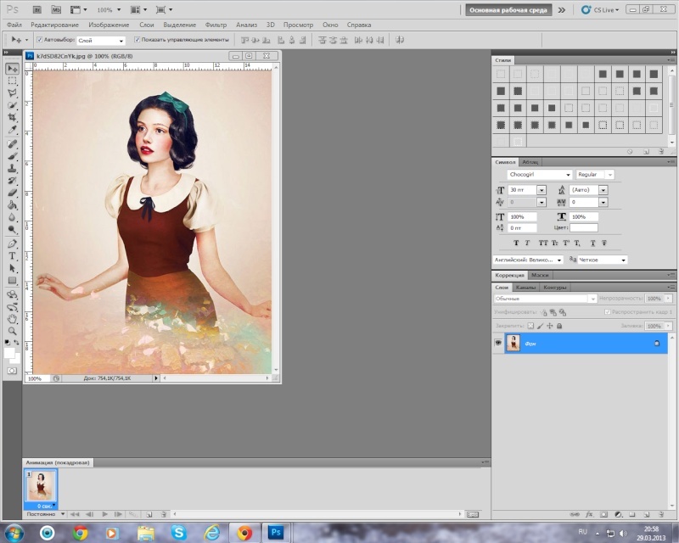Launch Adobe Bridge from top bar

[37, 9]
